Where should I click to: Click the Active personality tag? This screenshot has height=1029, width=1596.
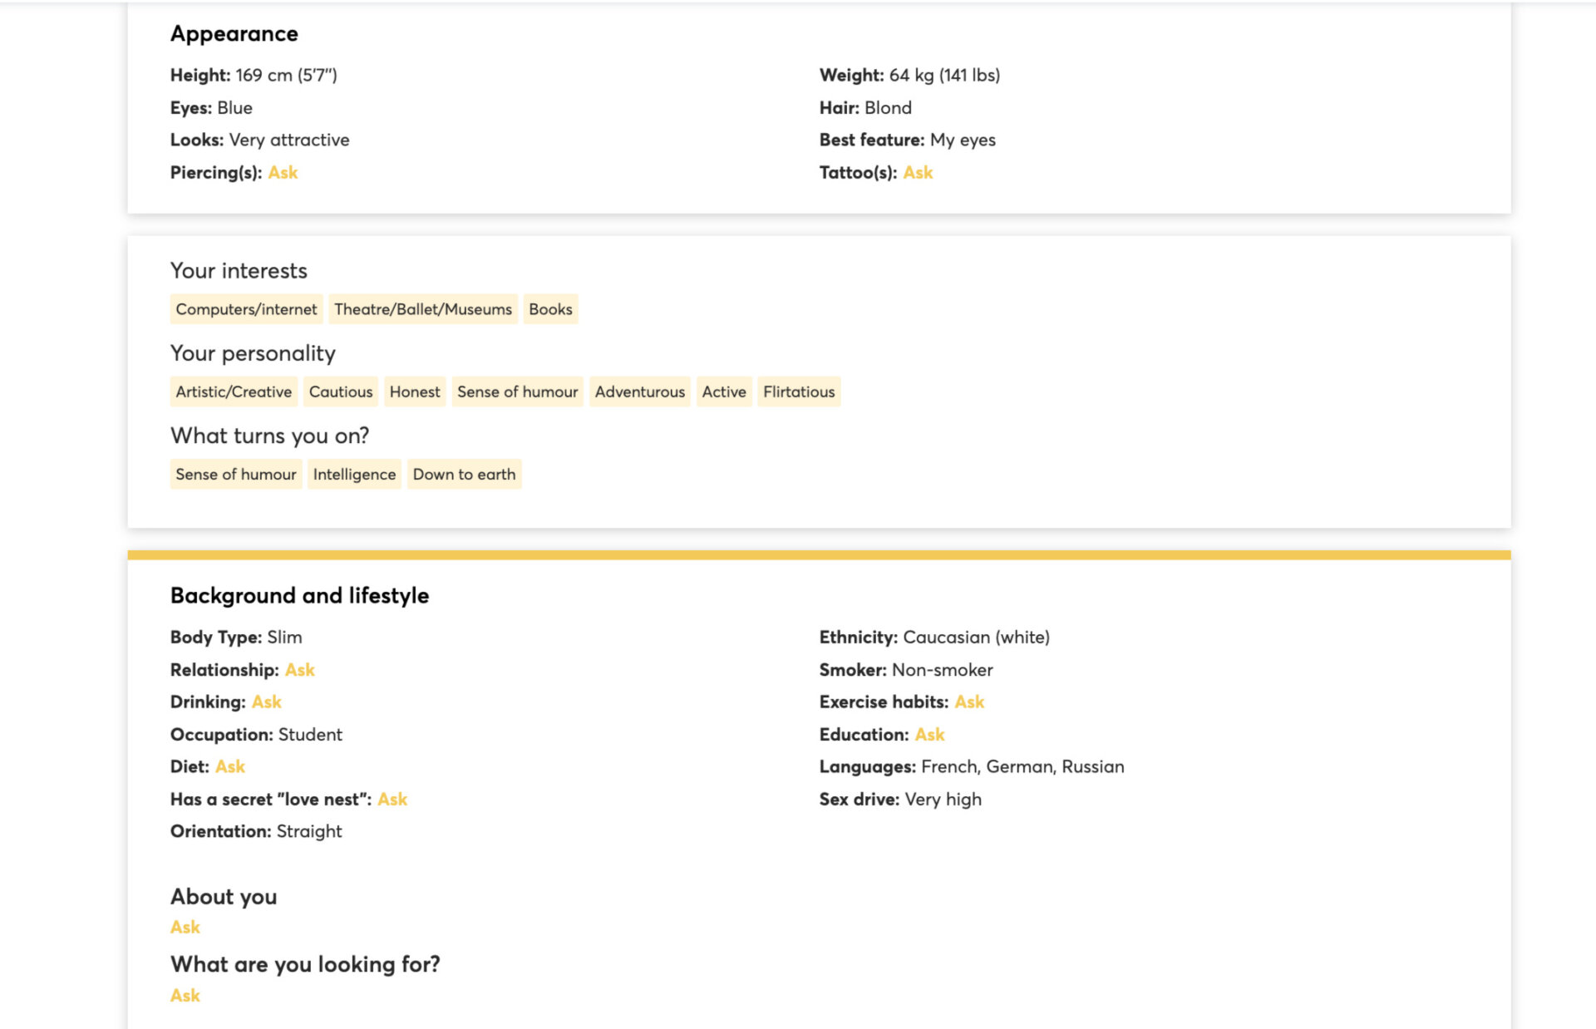[724, 391]
